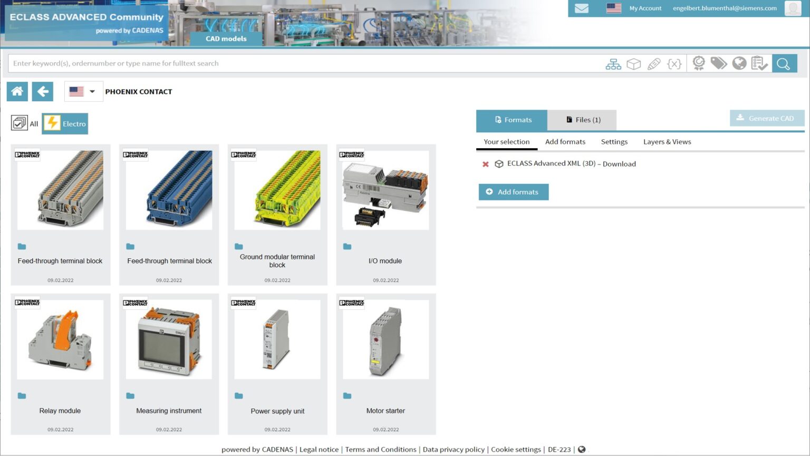This screenshot has width=810, height=456.
Task: Select the 3D cube geometric search icon
Action: (x=633, y=64)
